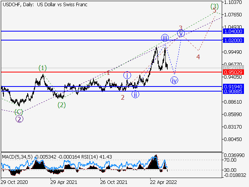Click the circled ii wave label
Viewport: 249px width, 187px height.
[135, 94]
